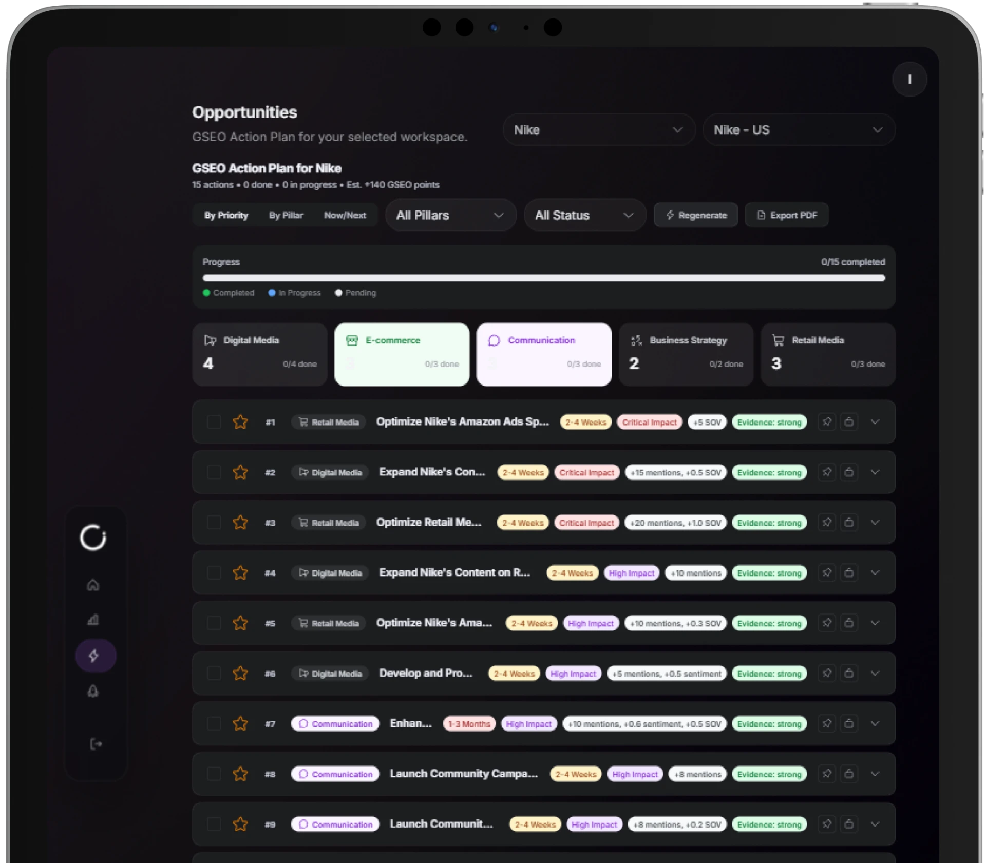Open the user avatar menu labeled I

(x=909, y=79)
